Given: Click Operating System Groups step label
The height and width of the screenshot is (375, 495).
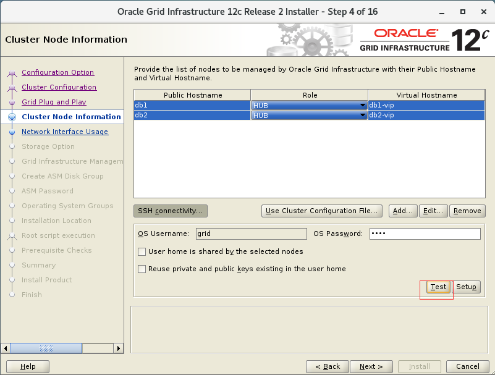Looking at the screenshot, I should coord(67,206).
